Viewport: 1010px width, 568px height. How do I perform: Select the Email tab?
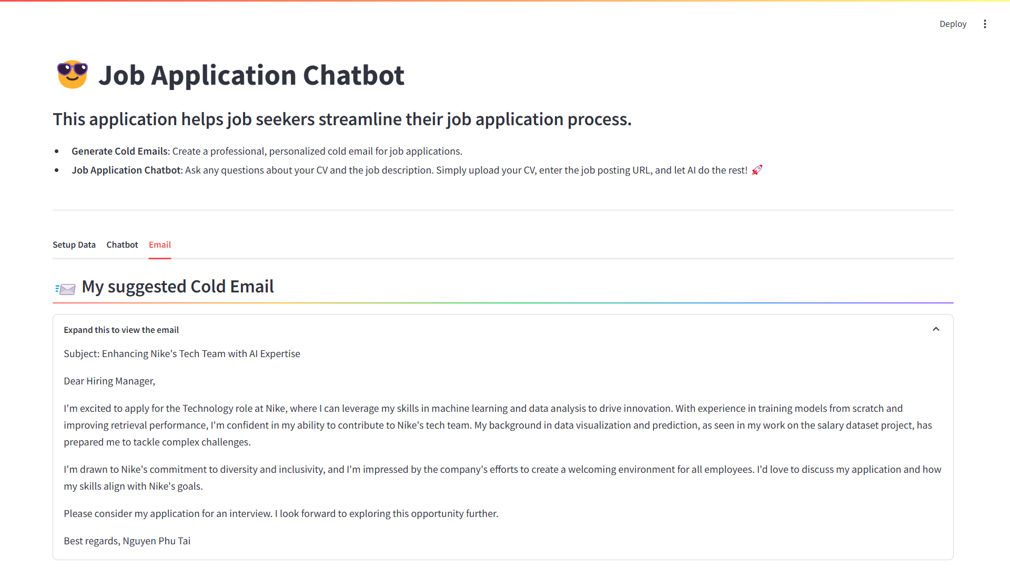160,245
